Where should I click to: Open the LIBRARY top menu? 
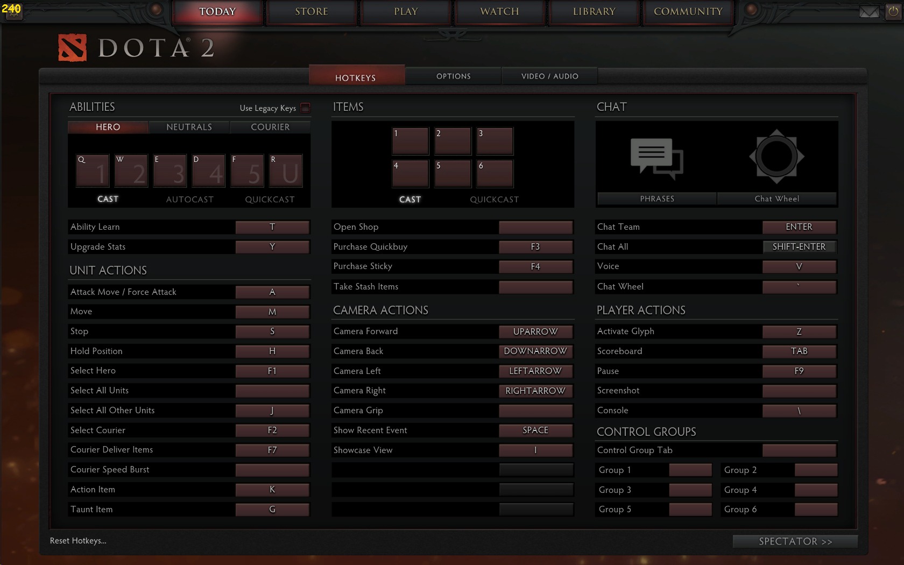(x=594, y=12)
